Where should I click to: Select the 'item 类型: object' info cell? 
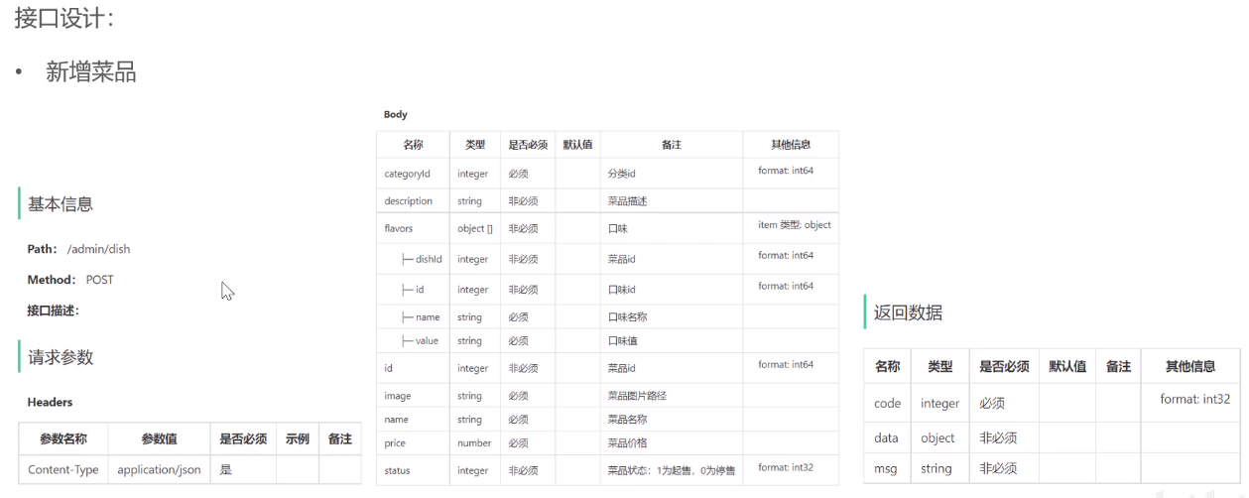coord(795,225)
